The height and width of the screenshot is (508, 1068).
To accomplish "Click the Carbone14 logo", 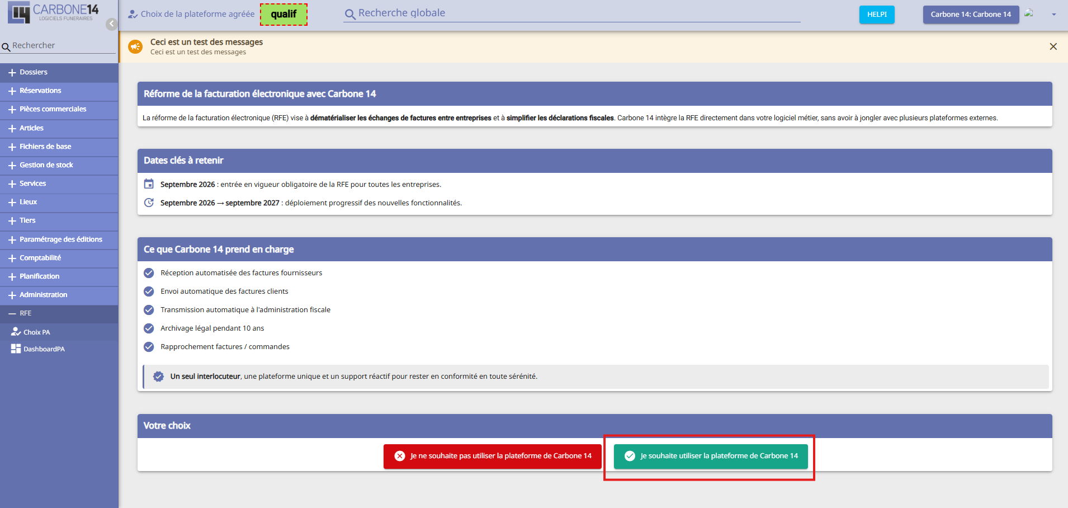I will pyautogui.click(x=53, y=12).
